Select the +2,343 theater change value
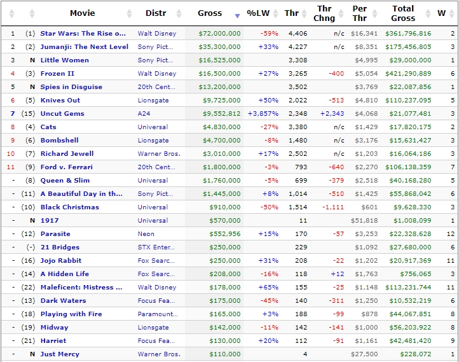Screen dimensions: 459x362 coord(332,114)
